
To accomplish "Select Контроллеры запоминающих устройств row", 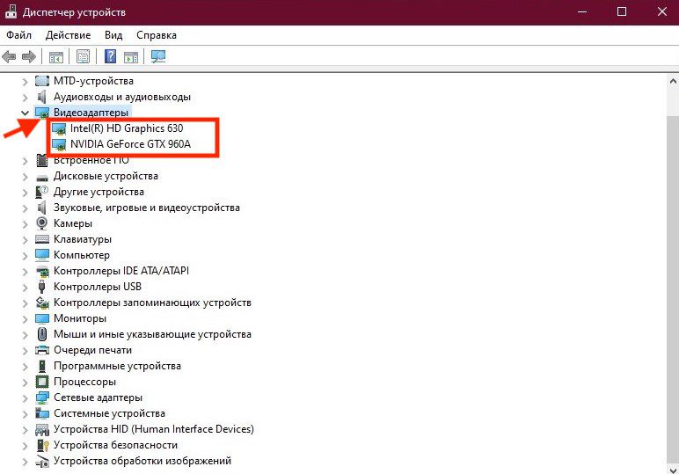I will tap(152, 303).
